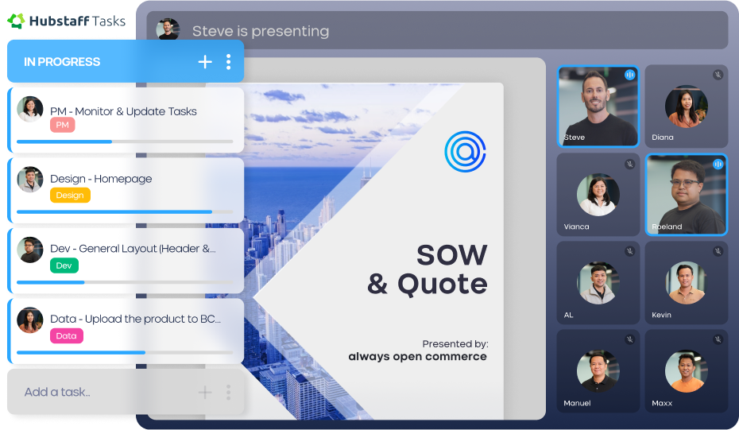The image size is (739, 430).
Task: Click assignee avatar on Design - Homepage card
Action: coord(30,180)
